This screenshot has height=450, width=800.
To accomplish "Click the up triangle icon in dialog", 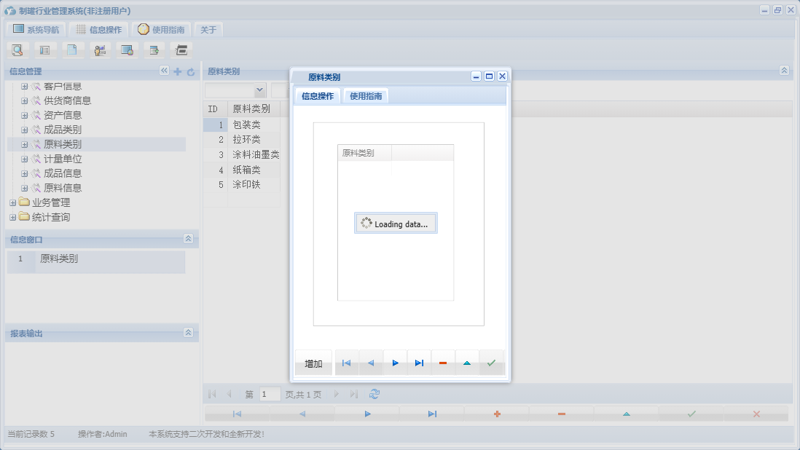I will (x=467, y=363).
